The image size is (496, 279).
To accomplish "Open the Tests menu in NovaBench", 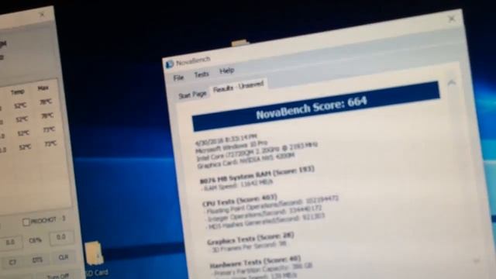I will [201, 74].
